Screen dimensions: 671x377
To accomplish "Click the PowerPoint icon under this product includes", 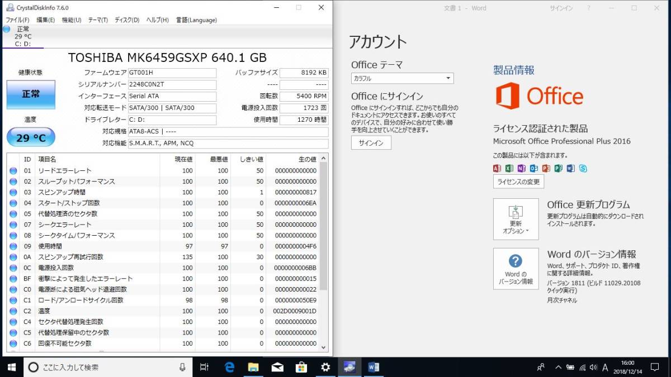I will (546, 168).
